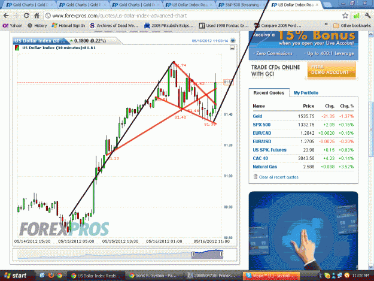Click the page vertical scrollbar
Viewport: 374px width, 281px height.
click(x=371, y=129)
